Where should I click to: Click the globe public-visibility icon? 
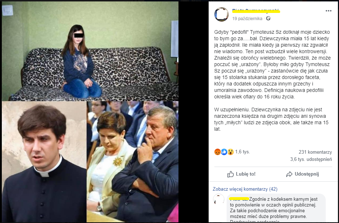click(268, 19)
